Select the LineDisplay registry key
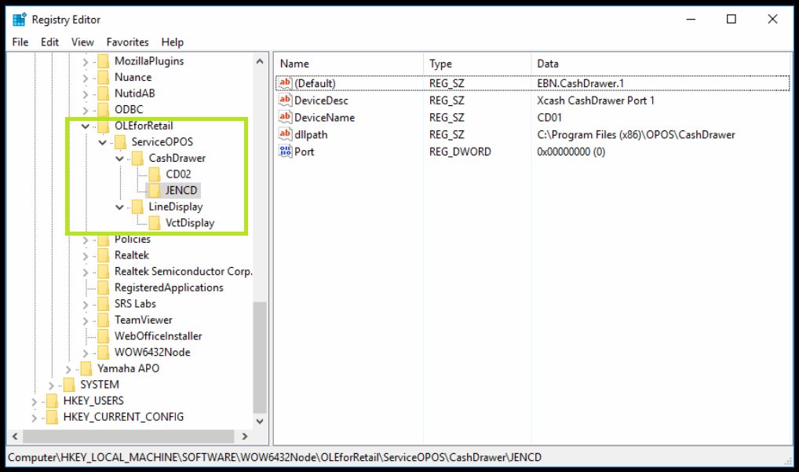Image resolution: width=799 pixels, height=472 pixels. (176, 207)
